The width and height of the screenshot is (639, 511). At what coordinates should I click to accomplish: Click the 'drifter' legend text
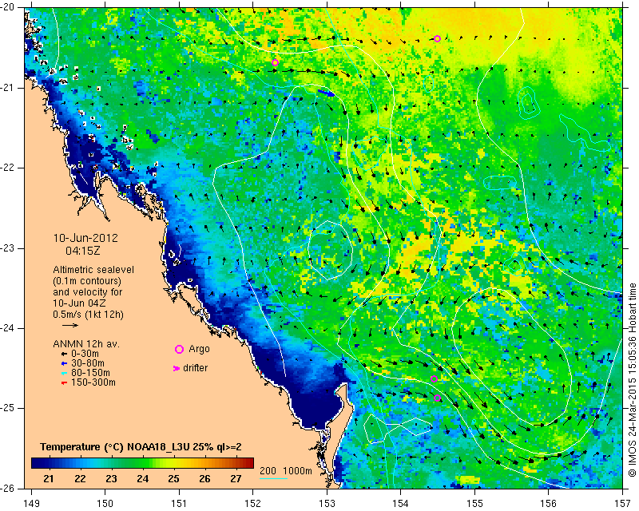click(195, 368)
